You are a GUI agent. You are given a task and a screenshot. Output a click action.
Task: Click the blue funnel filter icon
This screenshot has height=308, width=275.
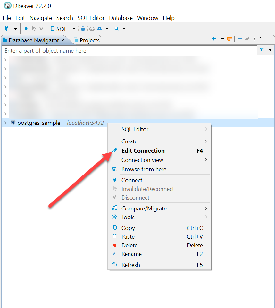[x=262, y=50]
